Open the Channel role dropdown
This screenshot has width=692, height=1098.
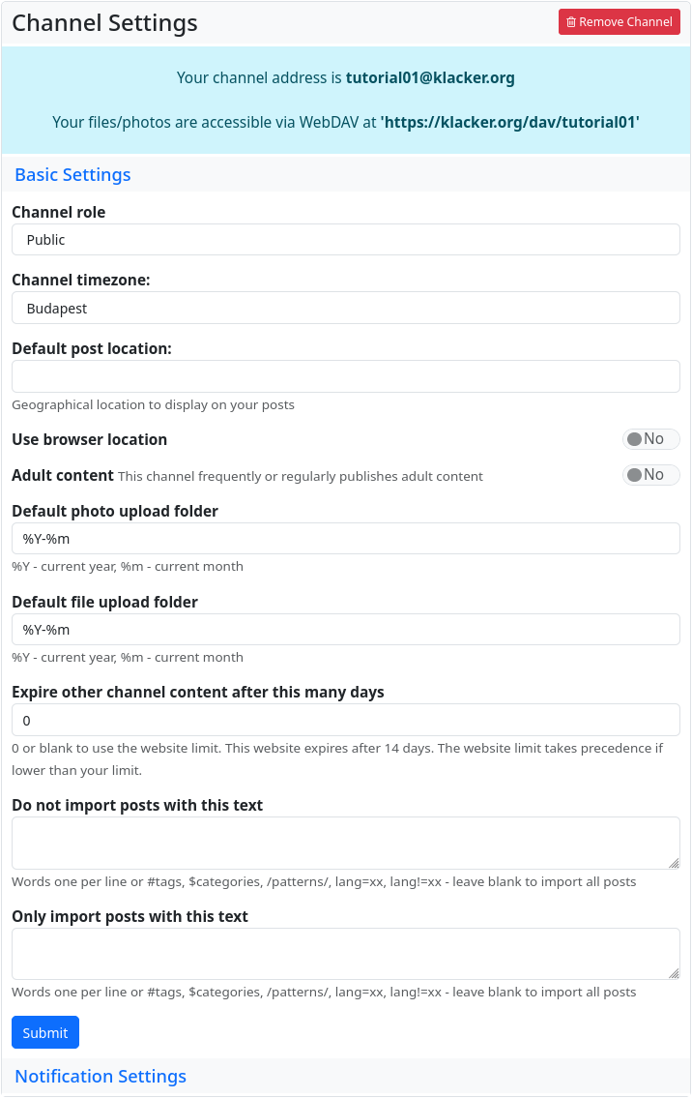coord(345,240)
